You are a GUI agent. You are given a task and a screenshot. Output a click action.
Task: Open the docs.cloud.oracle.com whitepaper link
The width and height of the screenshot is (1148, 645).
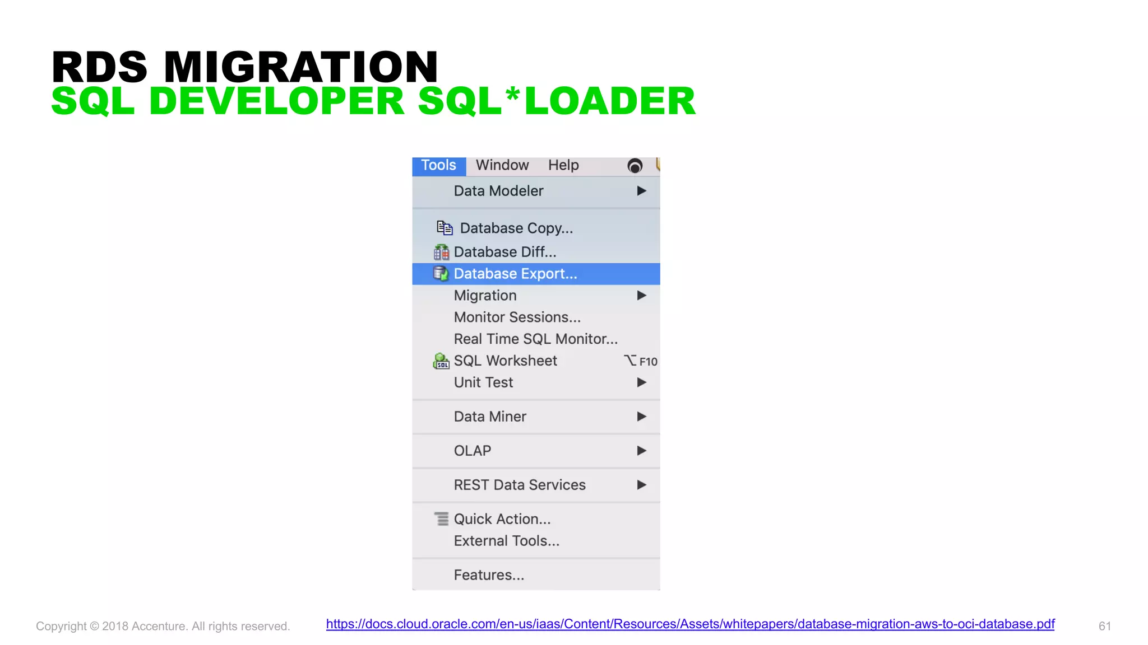690,624
